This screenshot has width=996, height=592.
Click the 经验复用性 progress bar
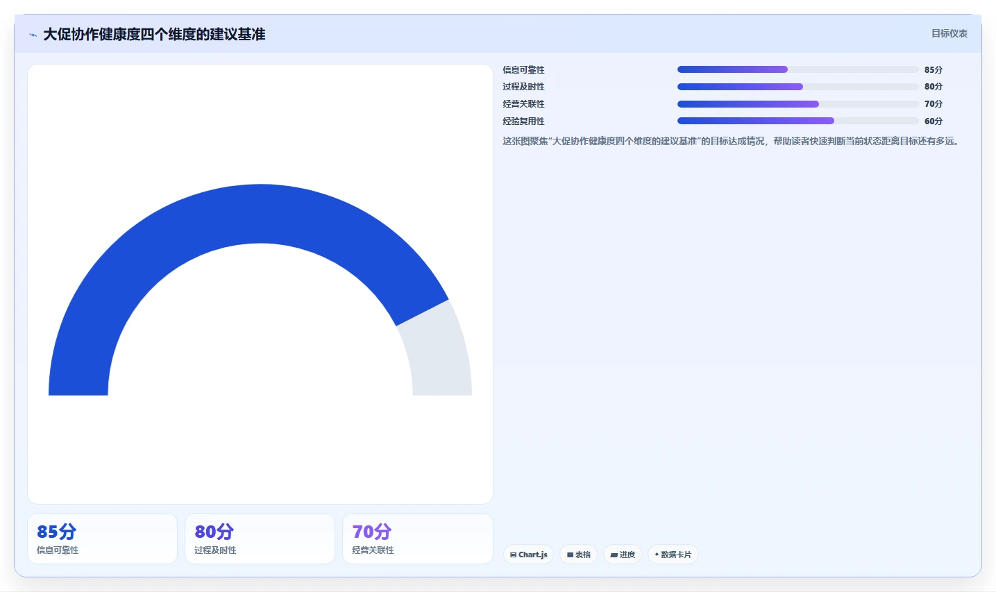click(797, 121)
